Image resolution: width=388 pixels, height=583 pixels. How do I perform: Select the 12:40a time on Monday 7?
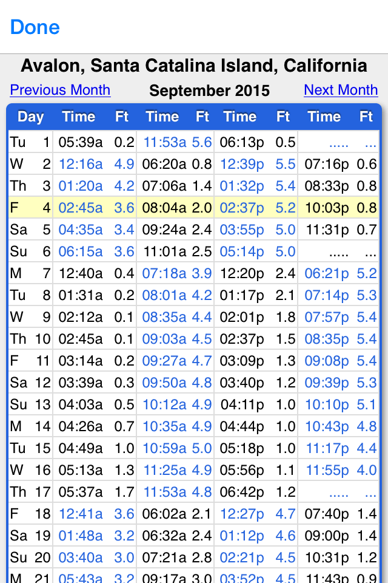click(x=81, y=273)
